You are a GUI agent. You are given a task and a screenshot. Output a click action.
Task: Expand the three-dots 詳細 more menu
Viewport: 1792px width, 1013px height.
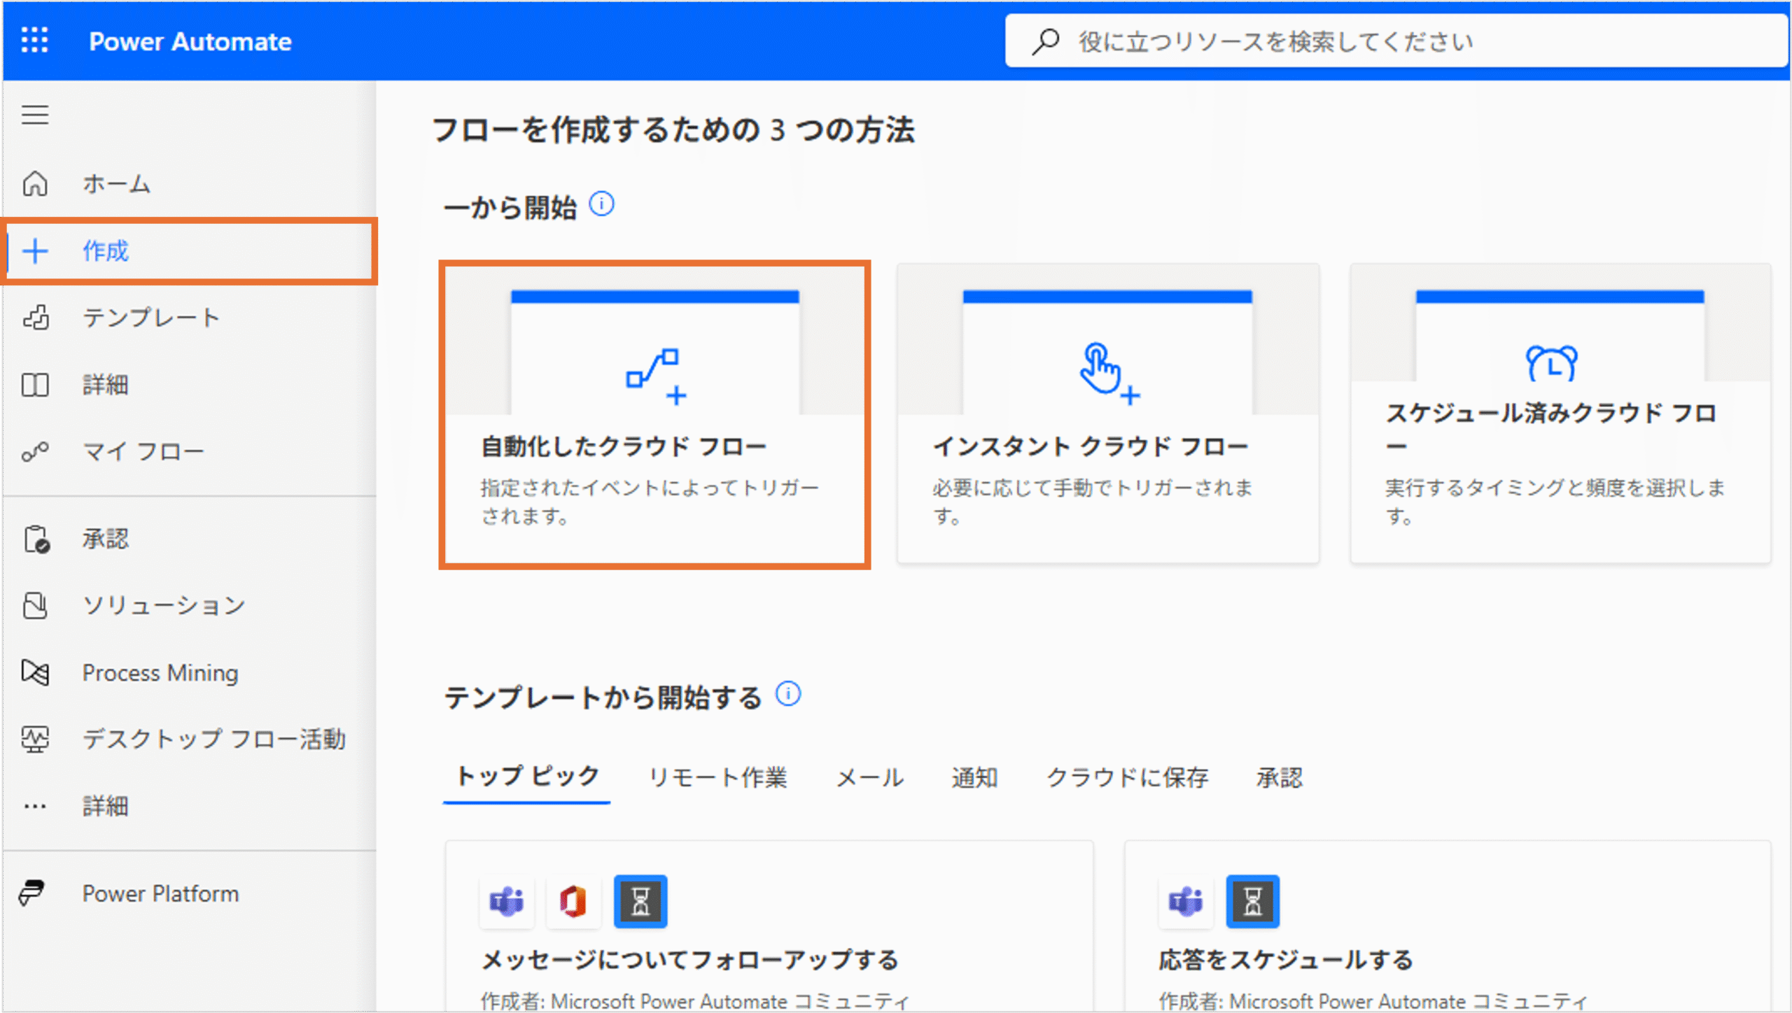pyautogui.click(x=35, y=807)
